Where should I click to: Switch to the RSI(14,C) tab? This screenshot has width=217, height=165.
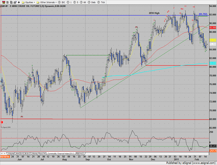80,154
